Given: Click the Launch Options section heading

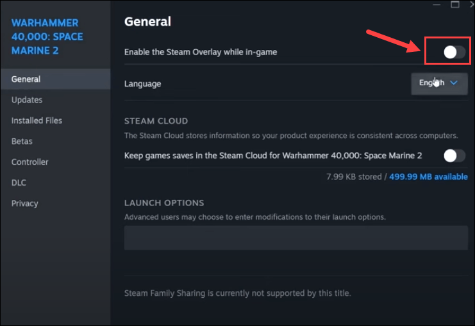Looking at the screenshot, I should point(164,203).
